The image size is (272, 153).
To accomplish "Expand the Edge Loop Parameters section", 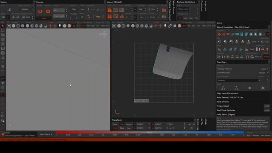I will click(227, 93).
